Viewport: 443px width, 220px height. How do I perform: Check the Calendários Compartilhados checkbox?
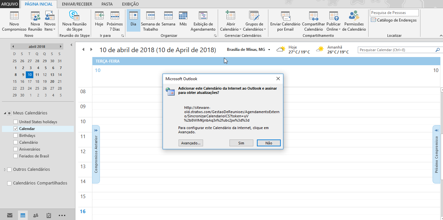tap(9, 183)
